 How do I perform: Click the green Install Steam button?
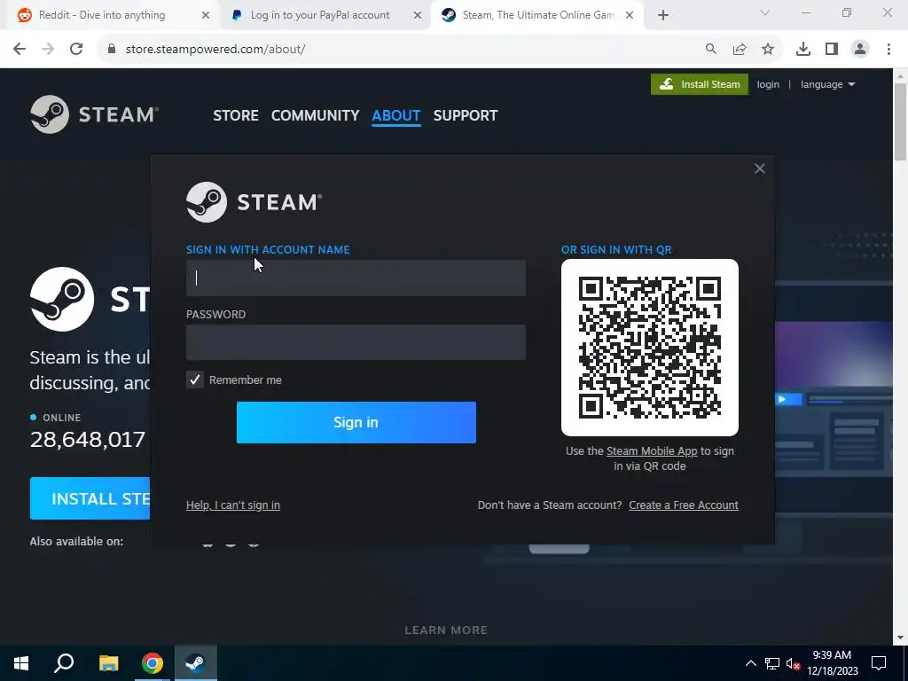point(700,84)
